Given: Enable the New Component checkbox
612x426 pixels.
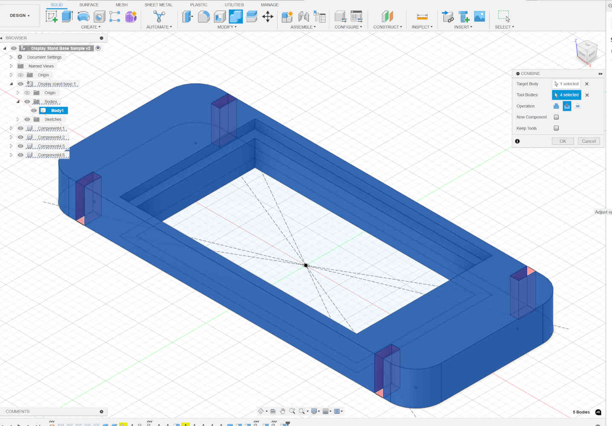Looking at the screenshot, I should (556, 117).
